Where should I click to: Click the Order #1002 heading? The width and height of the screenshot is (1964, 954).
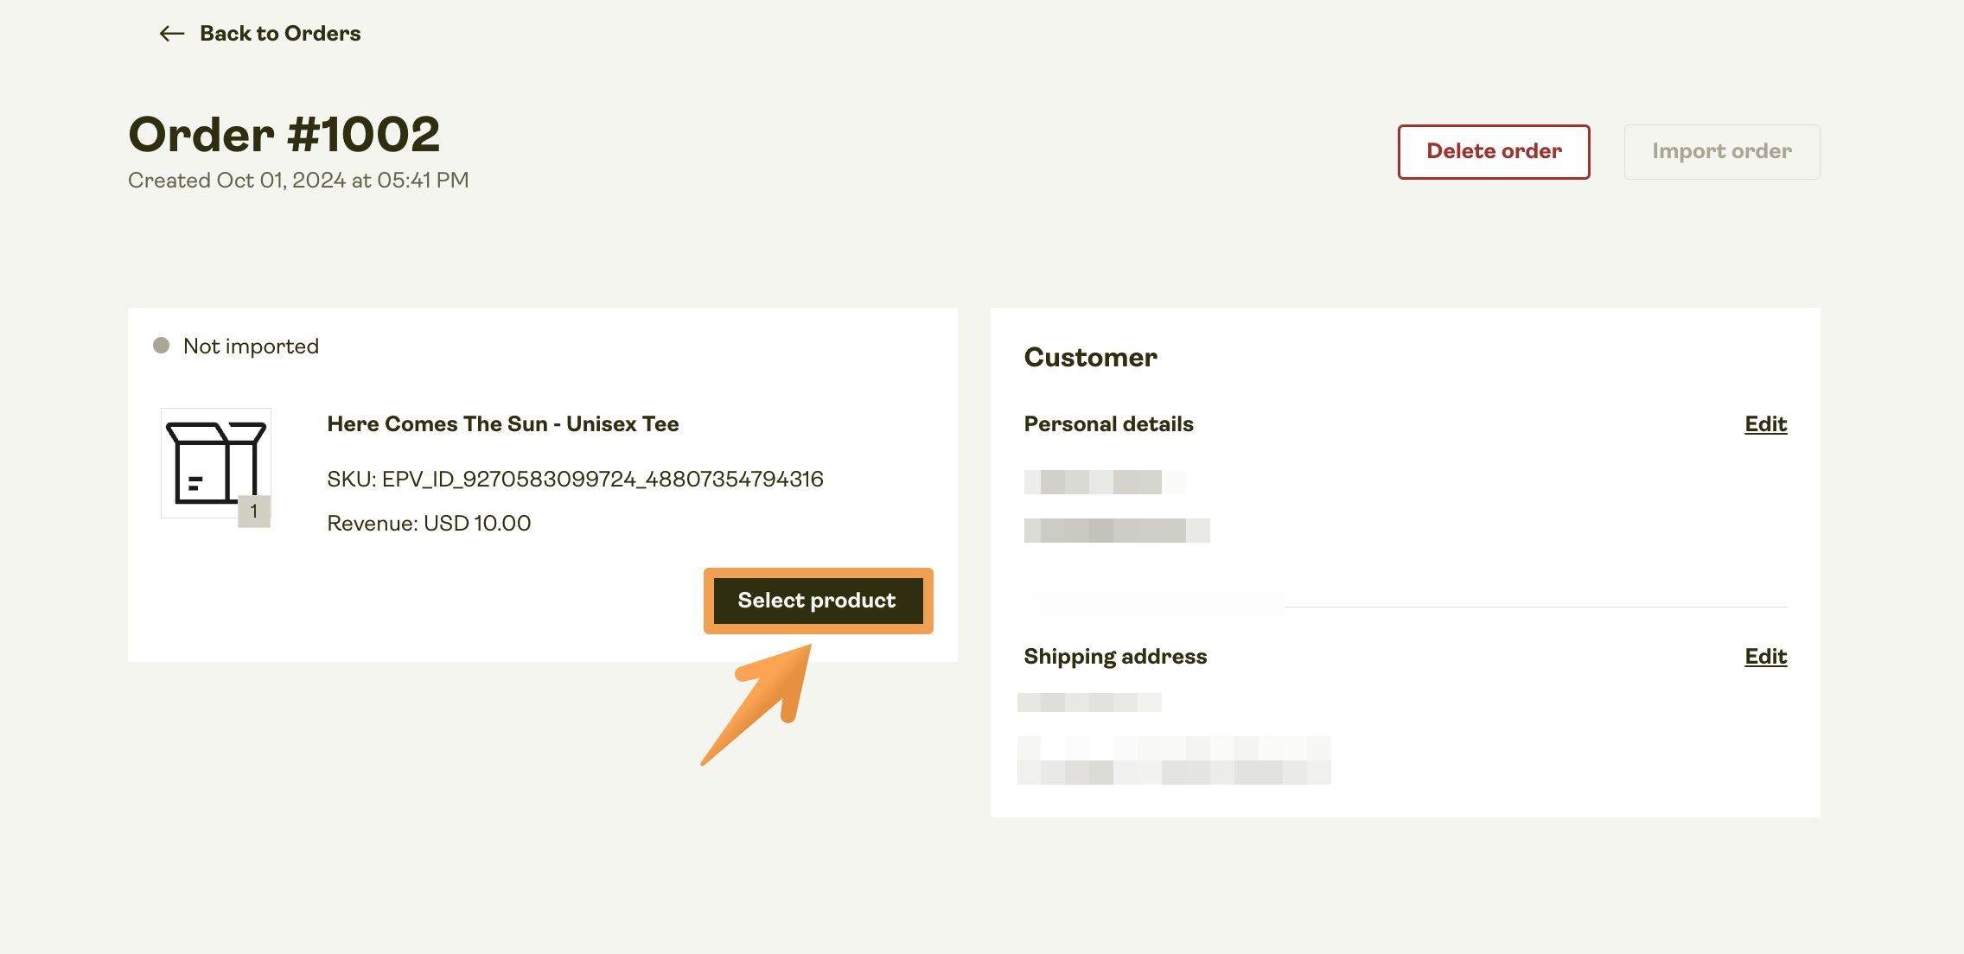point(284,135)
